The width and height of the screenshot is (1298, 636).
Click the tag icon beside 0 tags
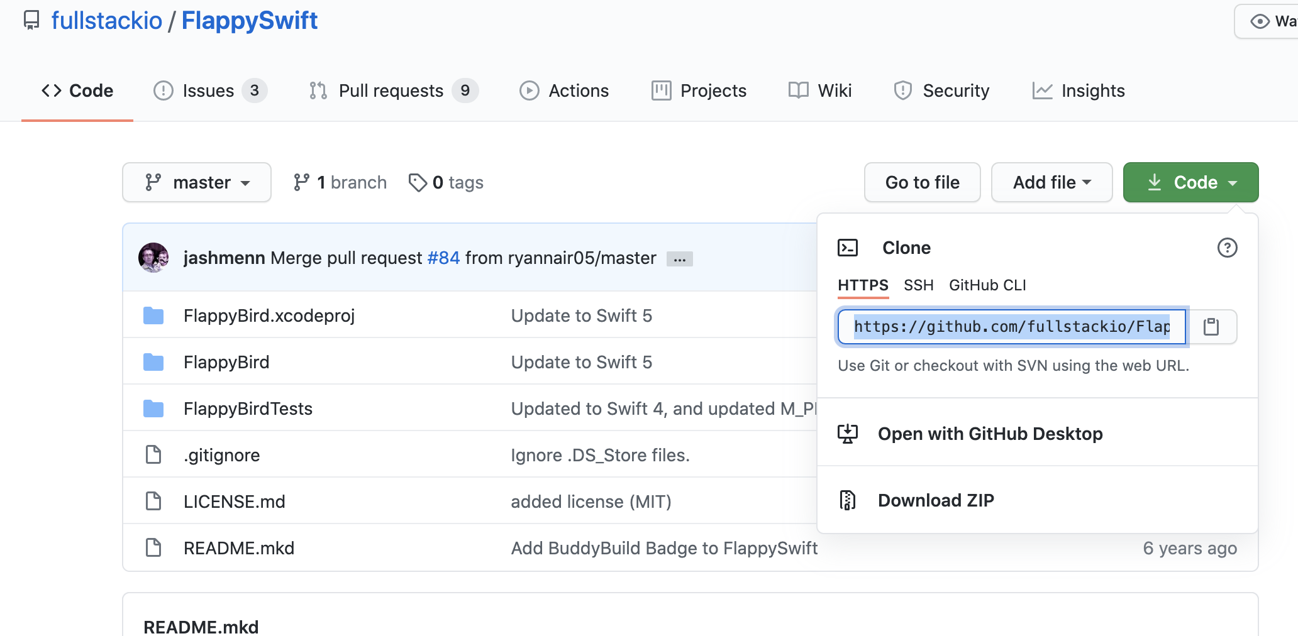click(x=418, y=182)
